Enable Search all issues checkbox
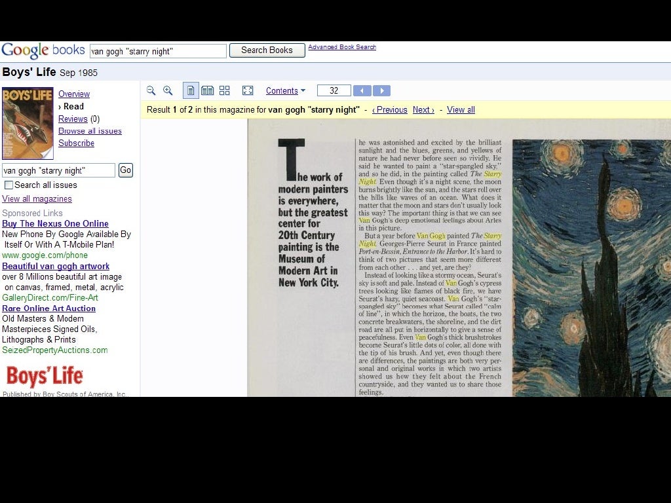Viewport: 671px width, 503px height. (9, 185)
